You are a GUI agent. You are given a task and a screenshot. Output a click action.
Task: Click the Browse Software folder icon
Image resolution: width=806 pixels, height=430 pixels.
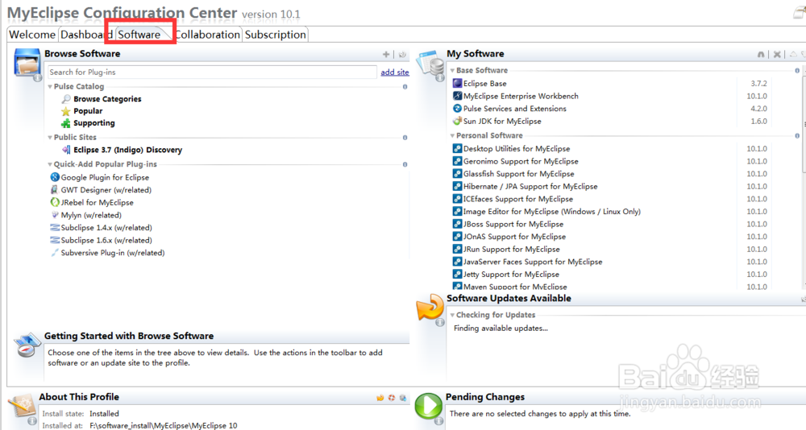27,62
